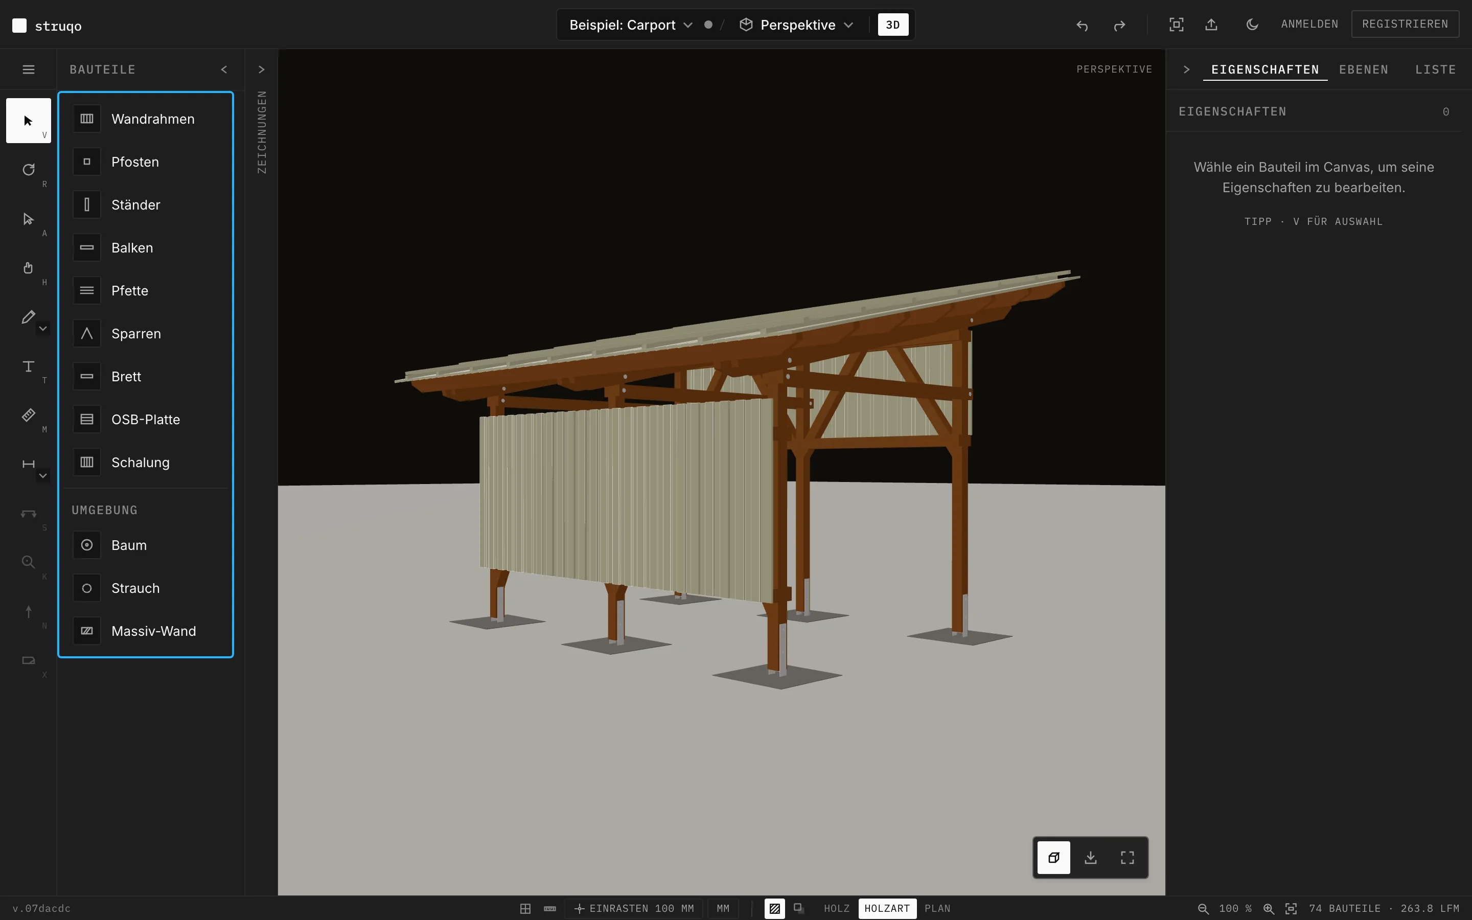Toggle the cube view button in viewport
This screenshot has width=1472, height=920.
click(1053, 857)
